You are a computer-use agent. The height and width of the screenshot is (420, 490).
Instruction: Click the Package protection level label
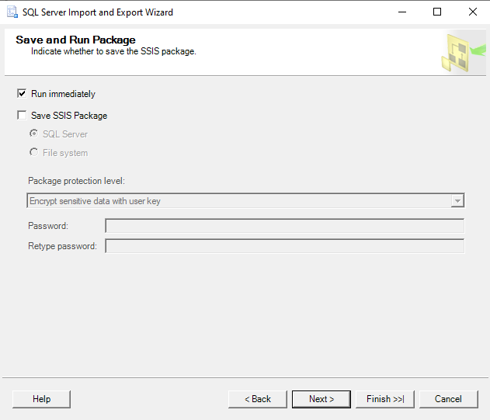coord(77,181)
